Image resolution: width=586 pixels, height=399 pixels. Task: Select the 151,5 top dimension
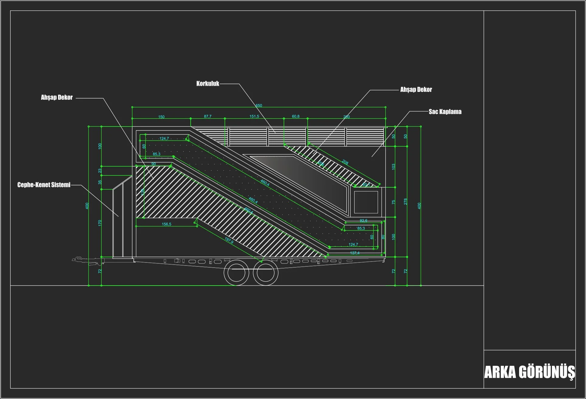pyautogui.click(x=254, y=116)
